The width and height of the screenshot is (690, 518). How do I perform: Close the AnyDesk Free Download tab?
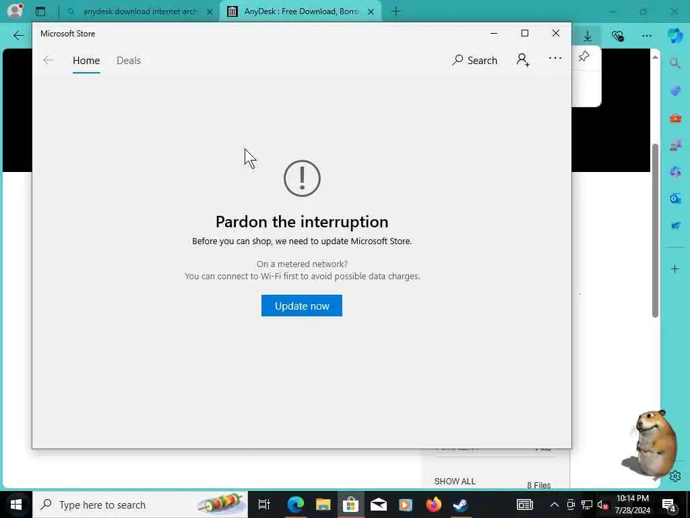click(371, 12)
